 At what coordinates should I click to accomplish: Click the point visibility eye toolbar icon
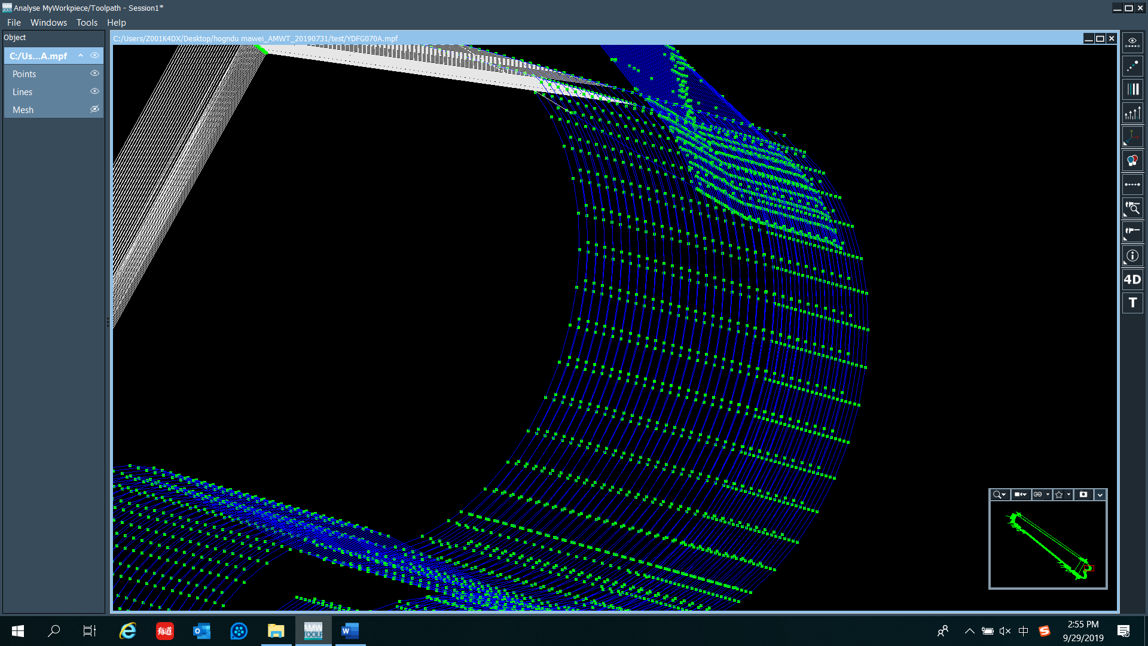(1132, 42)
